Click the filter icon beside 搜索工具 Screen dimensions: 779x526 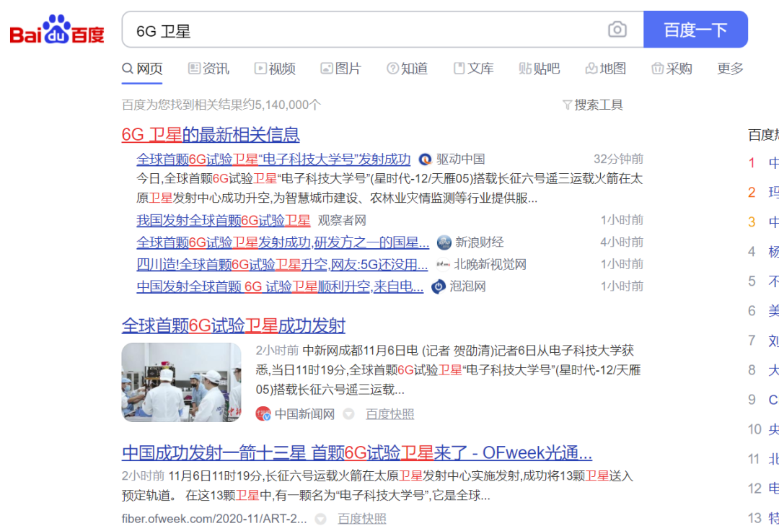567,105
